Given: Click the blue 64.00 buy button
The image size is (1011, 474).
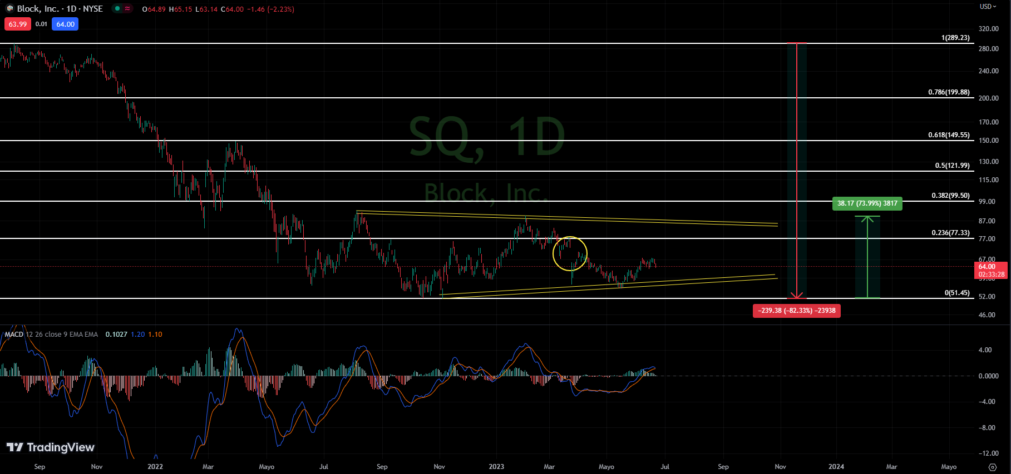Looking at the screenshot, I should click(65, 24).
